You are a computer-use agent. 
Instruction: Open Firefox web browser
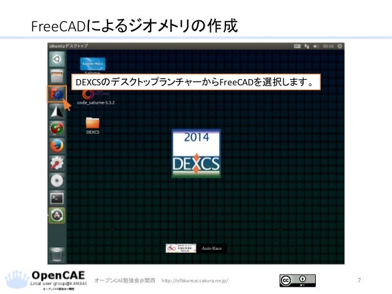pyautogui.click(x=57, y=146)
